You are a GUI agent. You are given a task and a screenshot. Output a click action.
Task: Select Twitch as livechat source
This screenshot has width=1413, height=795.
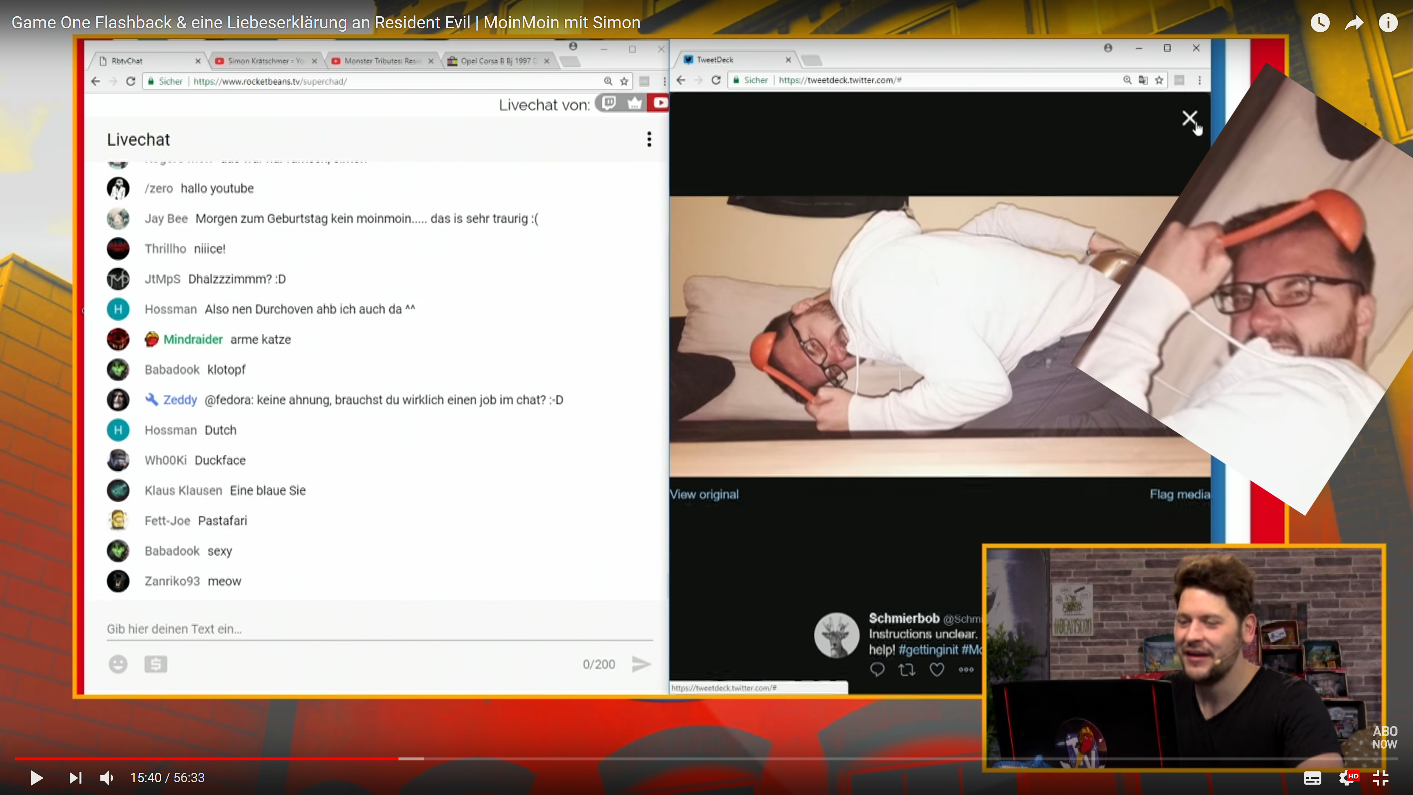[x=609, y=103]
